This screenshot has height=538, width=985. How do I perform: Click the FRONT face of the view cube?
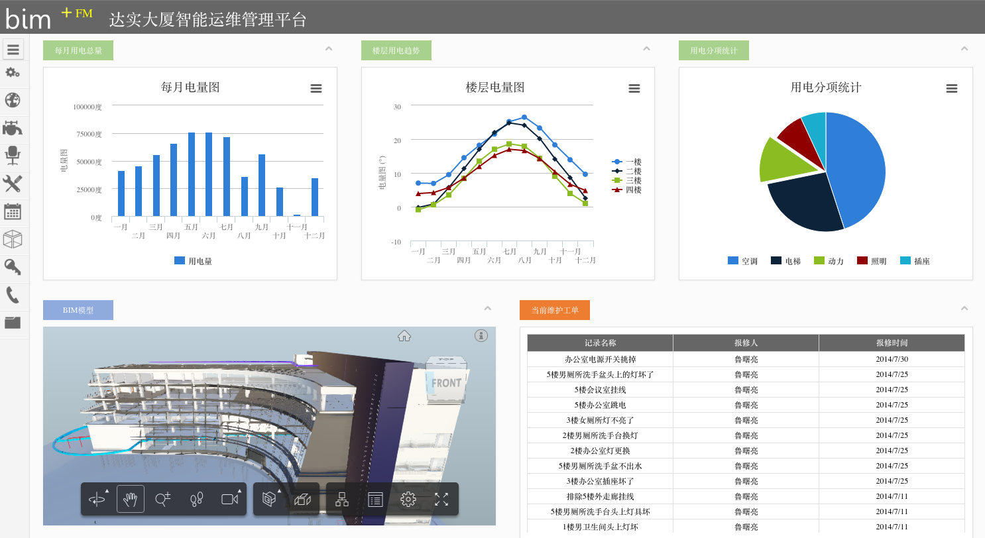[446, 383]
